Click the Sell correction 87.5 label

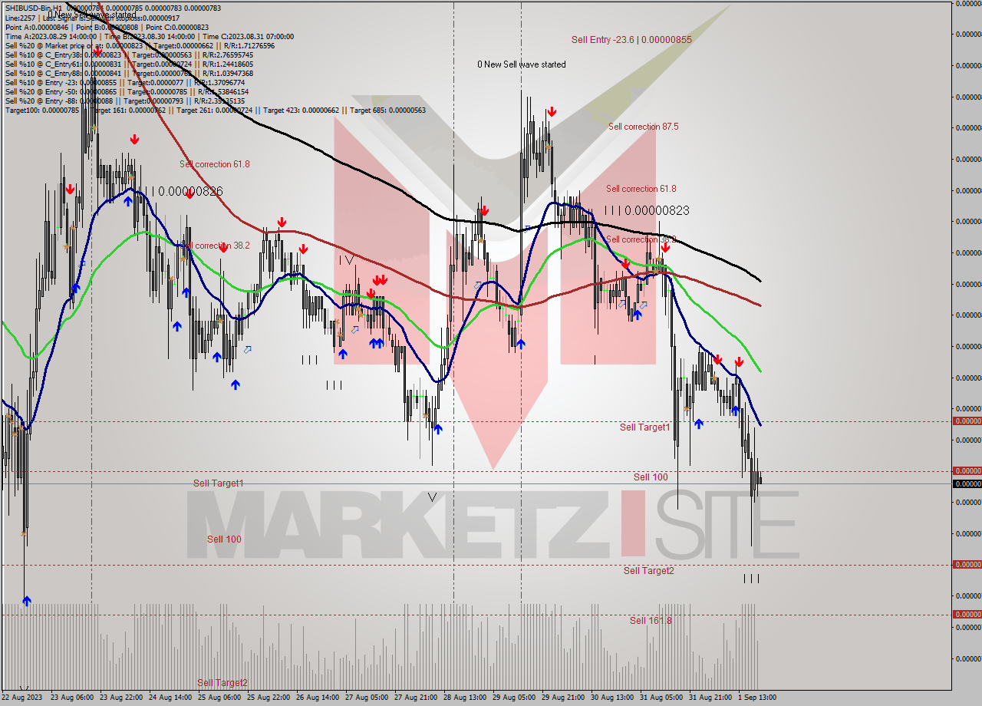[643, 127]
